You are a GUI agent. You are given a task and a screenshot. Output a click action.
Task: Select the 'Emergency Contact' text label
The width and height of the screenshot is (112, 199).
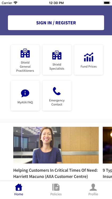pyautogui.click(x=57, y=102)
